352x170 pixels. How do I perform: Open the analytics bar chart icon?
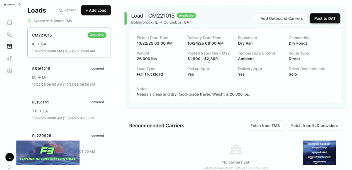(10, 59)
